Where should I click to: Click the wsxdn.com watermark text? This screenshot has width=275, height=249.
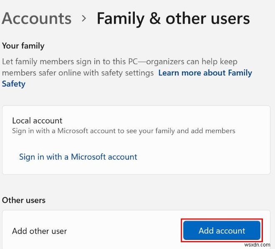(259, 244)
